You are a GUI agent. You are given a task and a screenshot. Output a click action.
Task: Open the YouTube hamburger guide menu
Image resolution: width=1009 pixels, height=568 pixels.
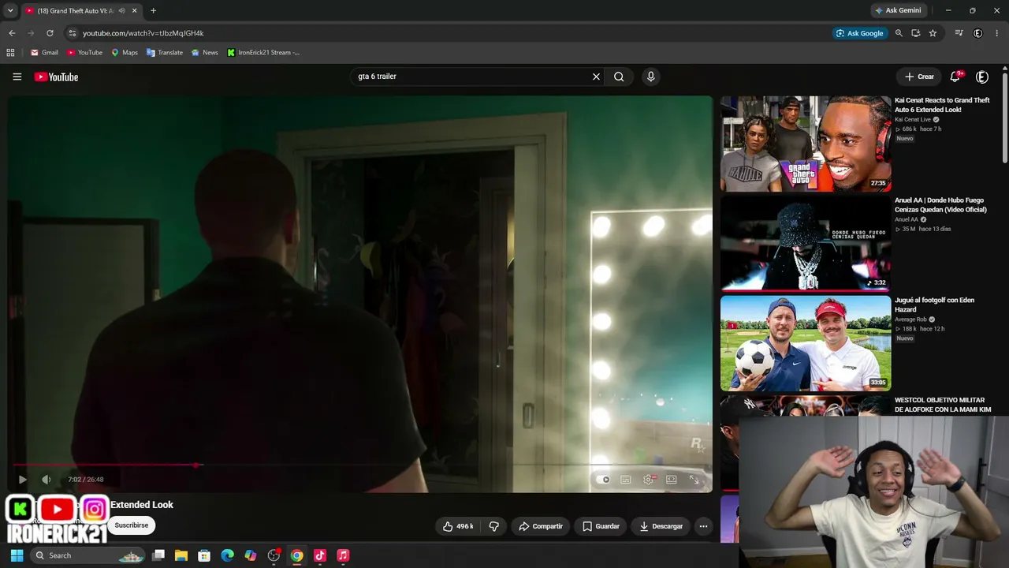pyautogui.click(x=17, y=77)
